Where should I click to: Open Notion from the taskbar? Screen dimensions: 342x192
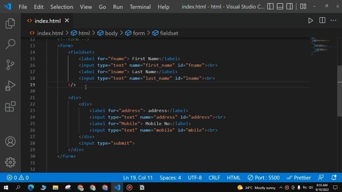[x=142, y=187]
